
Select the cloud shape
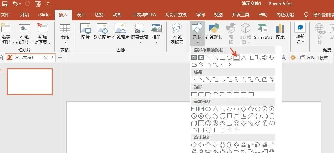[x=272, y=123]
